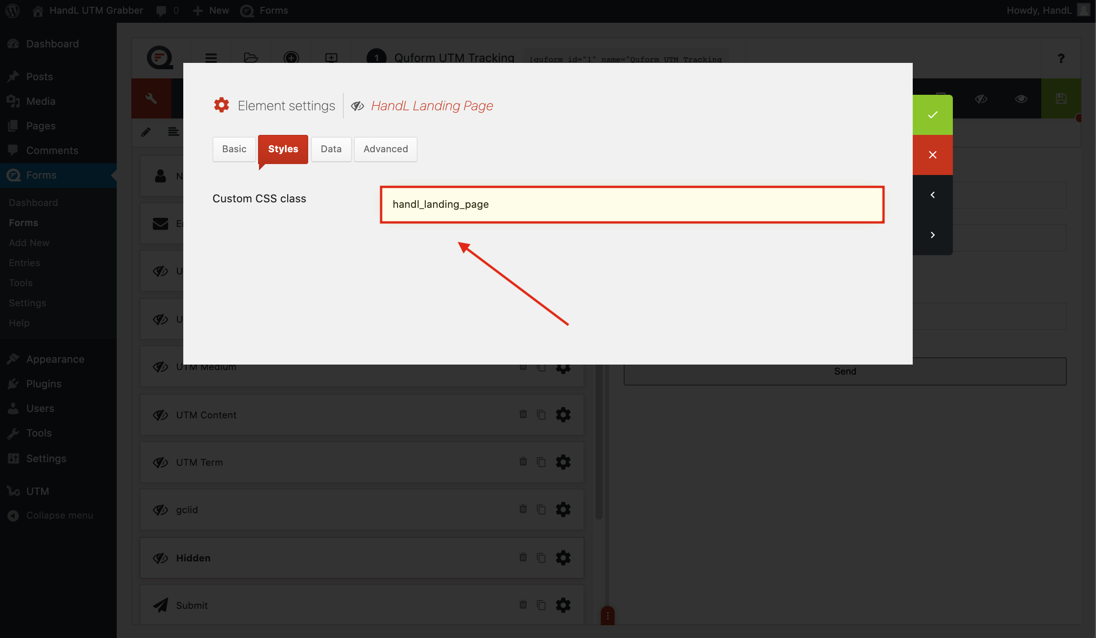Click the crossed-eye icon in top toolbar
This screenshot has height=638, width=1096.
tap(981, 99)
